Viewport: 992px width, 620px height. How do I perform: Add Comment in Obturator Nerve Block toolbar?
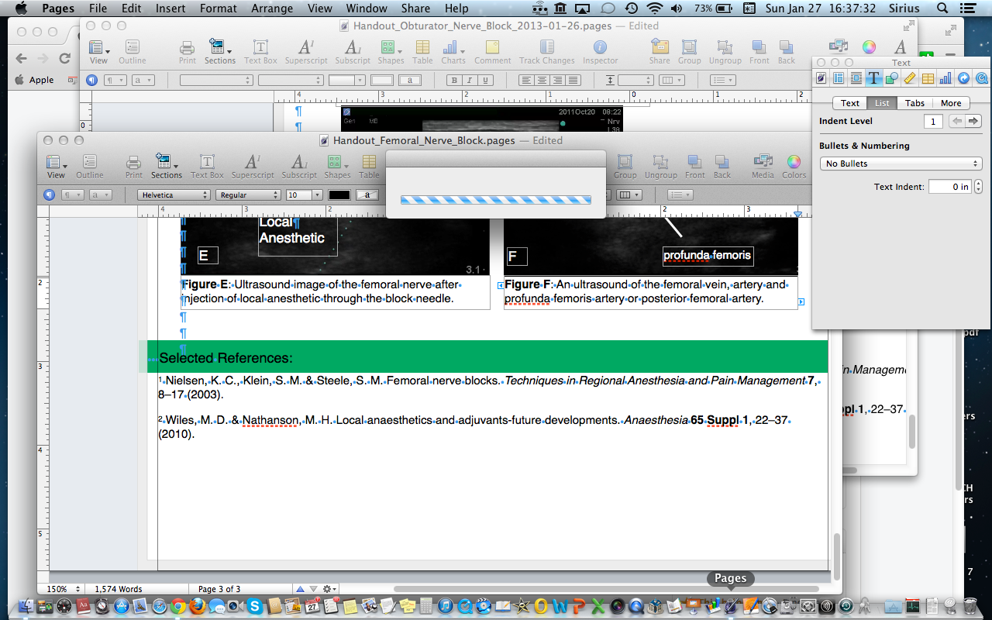pyautogui.click(x=493, y=50)
